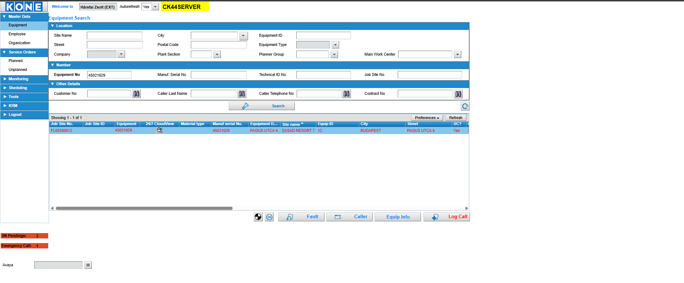Open the 24/7 CloudView magnifier icon in row

(x=160, y=130)
